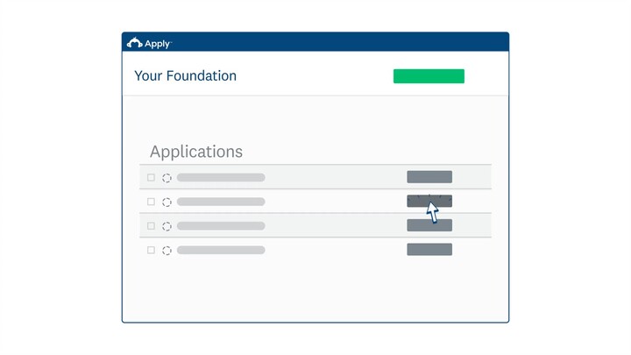Select the second application row checkbox

tap(151, 202)
